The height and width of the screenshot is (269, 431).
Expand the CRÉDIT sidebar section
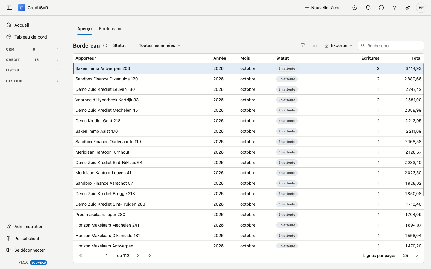(32, 60)
